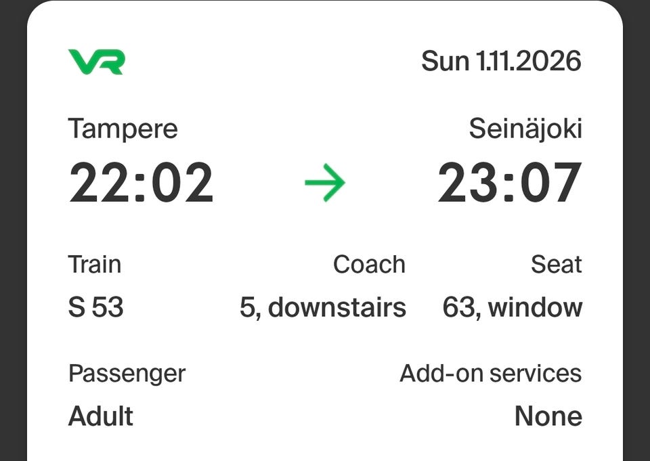
Task: Click the Tampere departure station
Action: [123, 129]
